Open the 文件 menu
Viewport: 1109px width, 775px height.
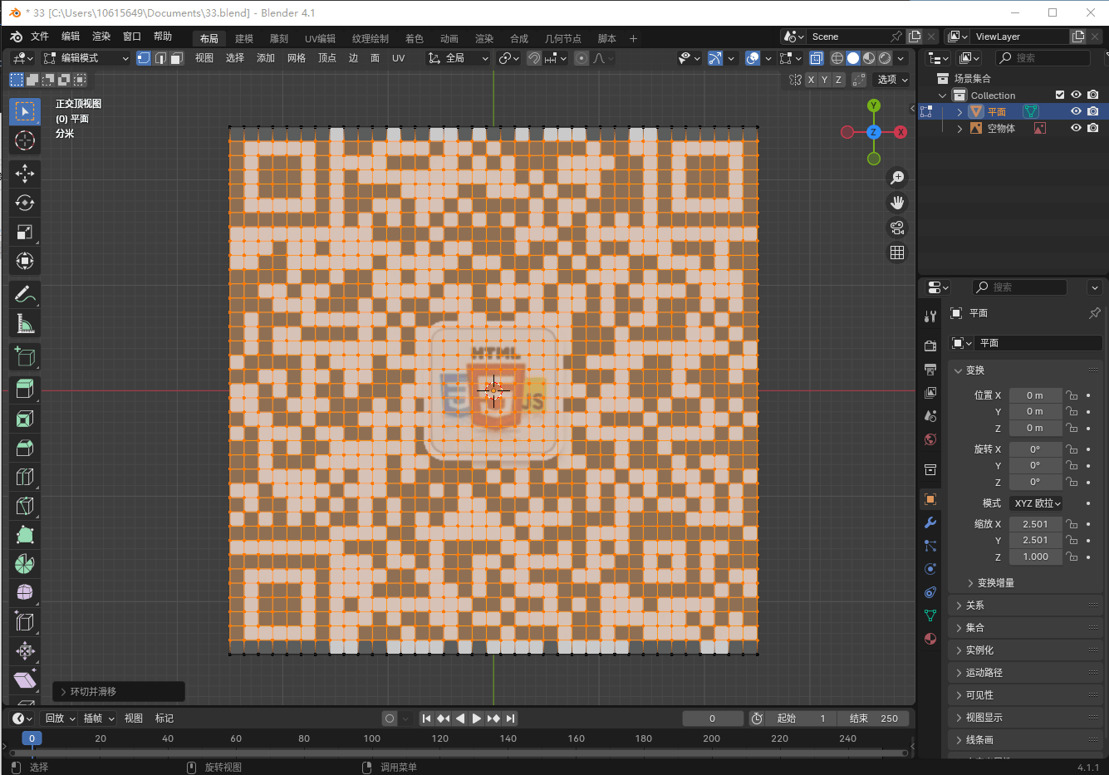pyautogui.click(x=40, y=37)
